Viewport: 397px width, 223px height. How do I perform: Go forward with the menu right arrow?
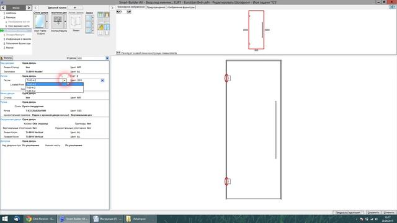pos(29,8)
